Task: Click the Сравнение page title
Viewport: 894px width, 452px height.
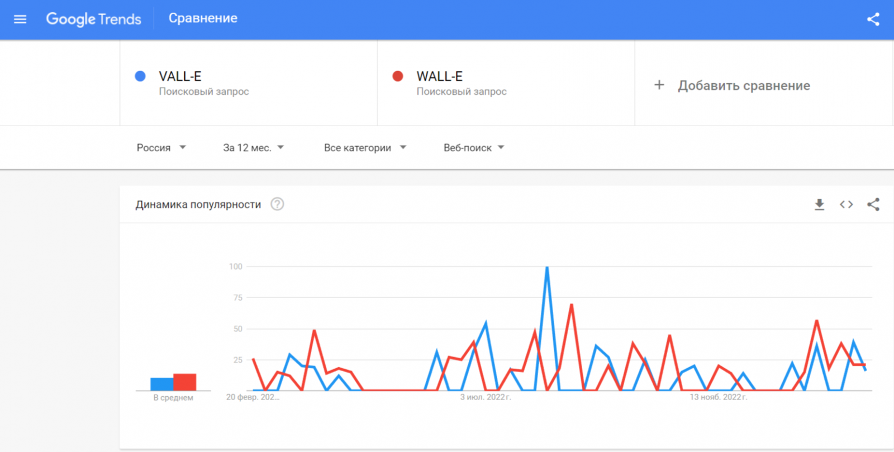Action: (x=203, y=18)
